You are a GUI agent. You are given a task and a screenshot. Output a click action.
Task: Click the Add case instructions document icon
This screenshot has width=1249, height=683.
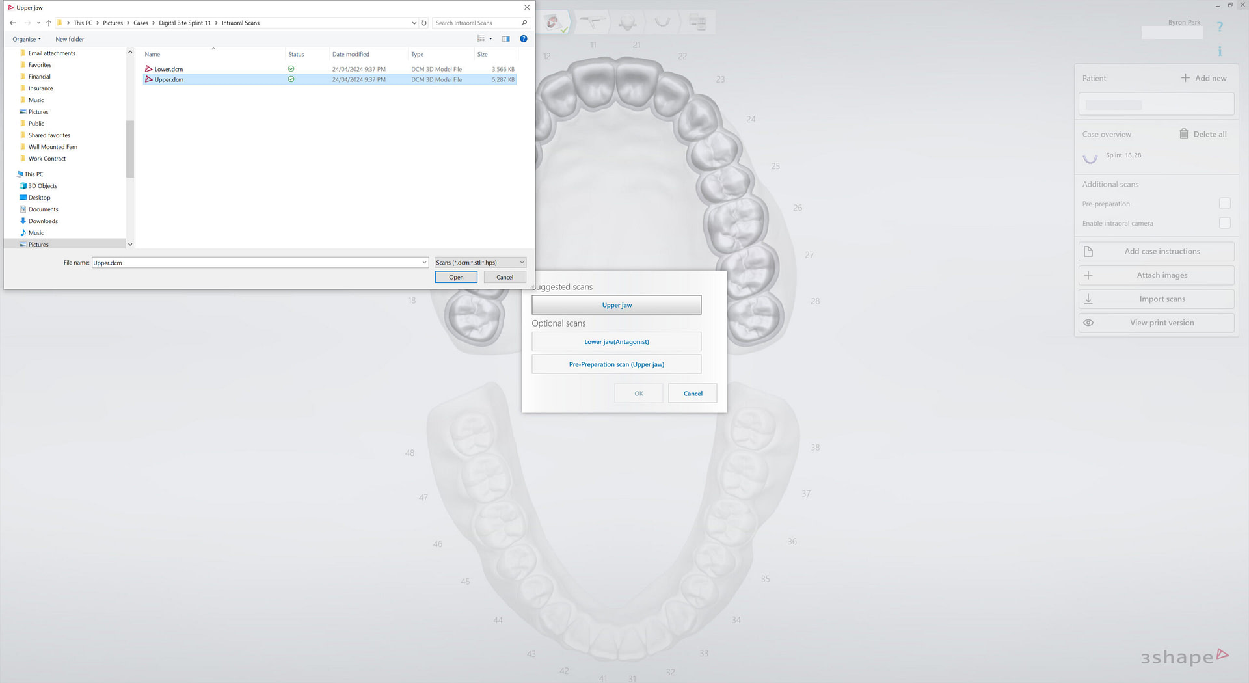[x=1088, y=251]
